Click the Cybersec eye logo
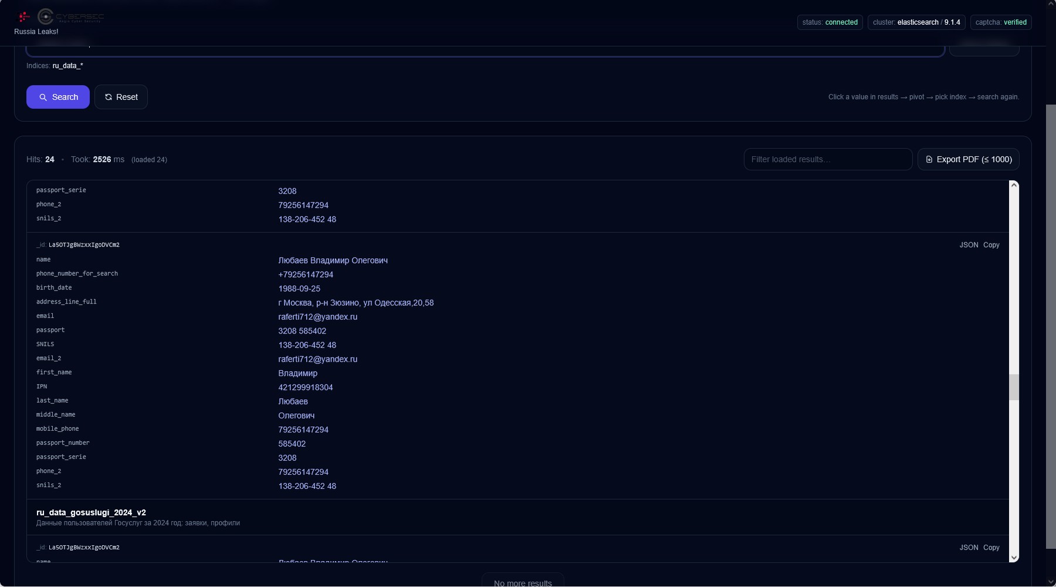 (x=46, y=16)
